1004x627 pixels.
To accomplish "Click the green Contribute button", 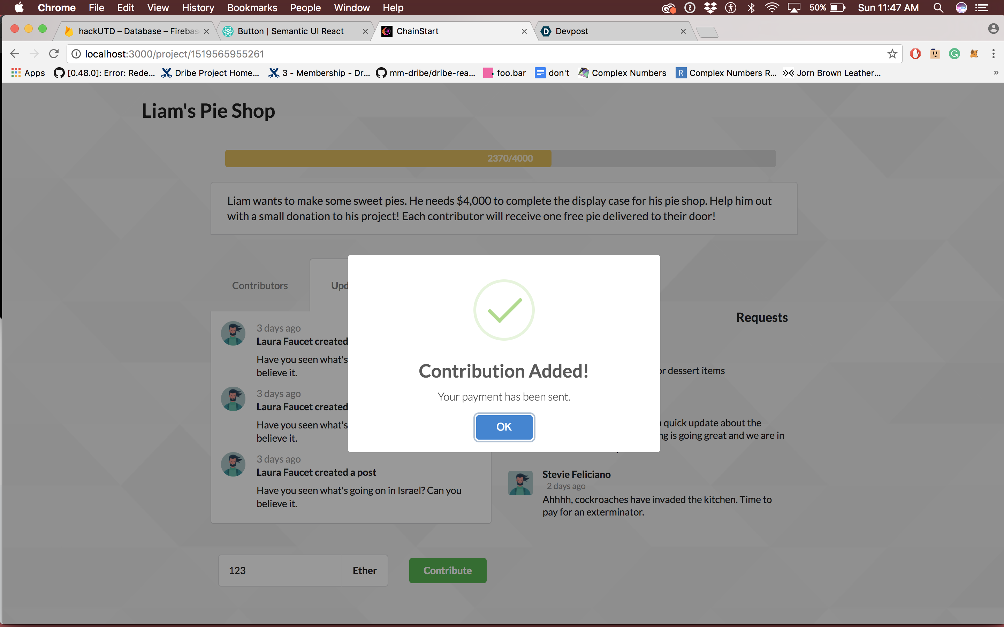I will click(447, 570).
